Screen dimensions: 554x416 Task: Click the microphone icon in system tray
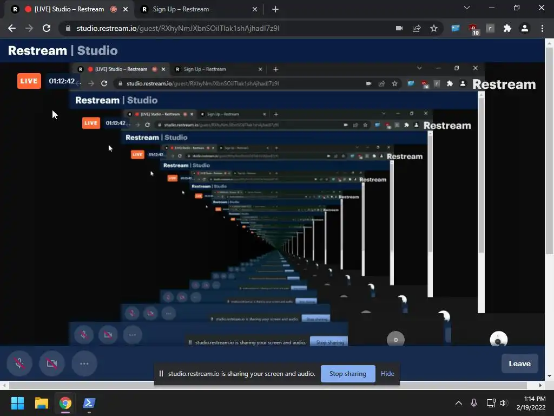click(x=474, y=403)
